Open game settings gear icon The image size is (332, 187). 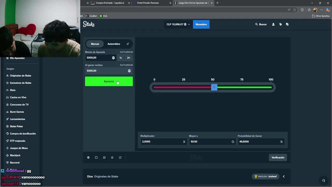point(88,157)
